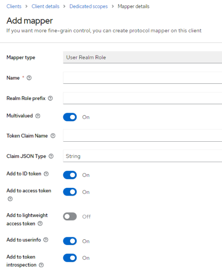This screenshot has height=274, width=222.
Task: Open help tooltip for Name field
Action: pos(29,78)
